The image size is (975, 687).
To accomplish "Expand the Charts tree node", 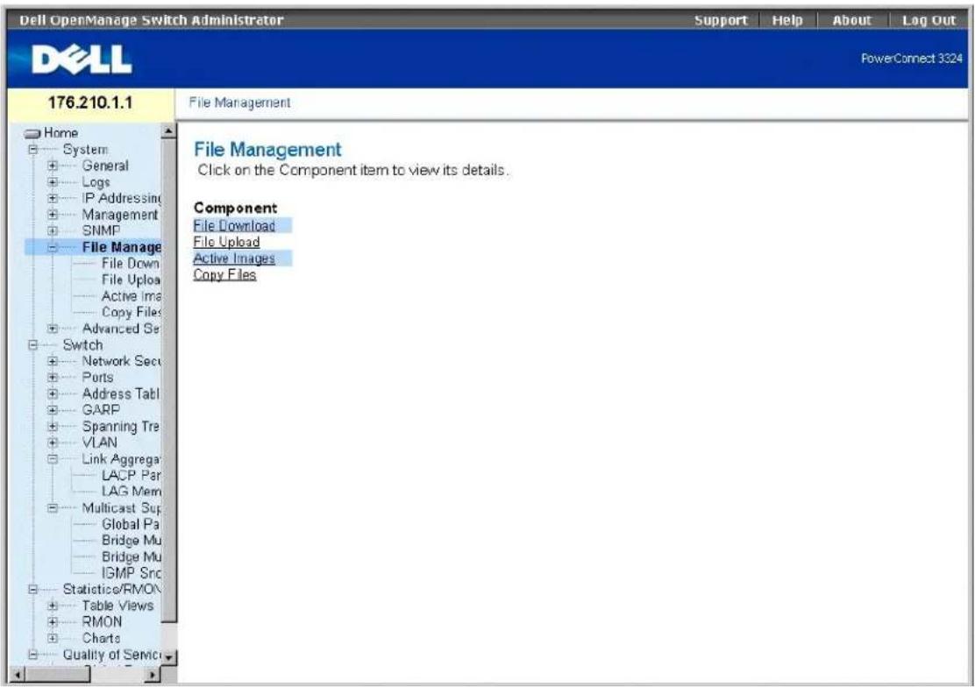I will (x=53, y=638).
